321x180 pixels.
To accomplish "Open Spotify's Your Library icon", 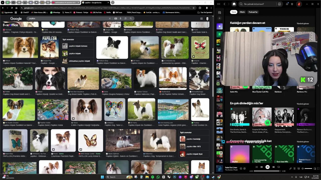I will tap(219, 12).
